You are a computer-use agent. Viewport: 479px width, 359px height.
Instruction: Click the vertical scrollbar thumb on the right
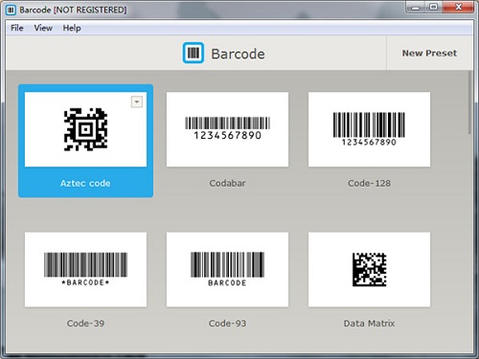tap(469, 102)
